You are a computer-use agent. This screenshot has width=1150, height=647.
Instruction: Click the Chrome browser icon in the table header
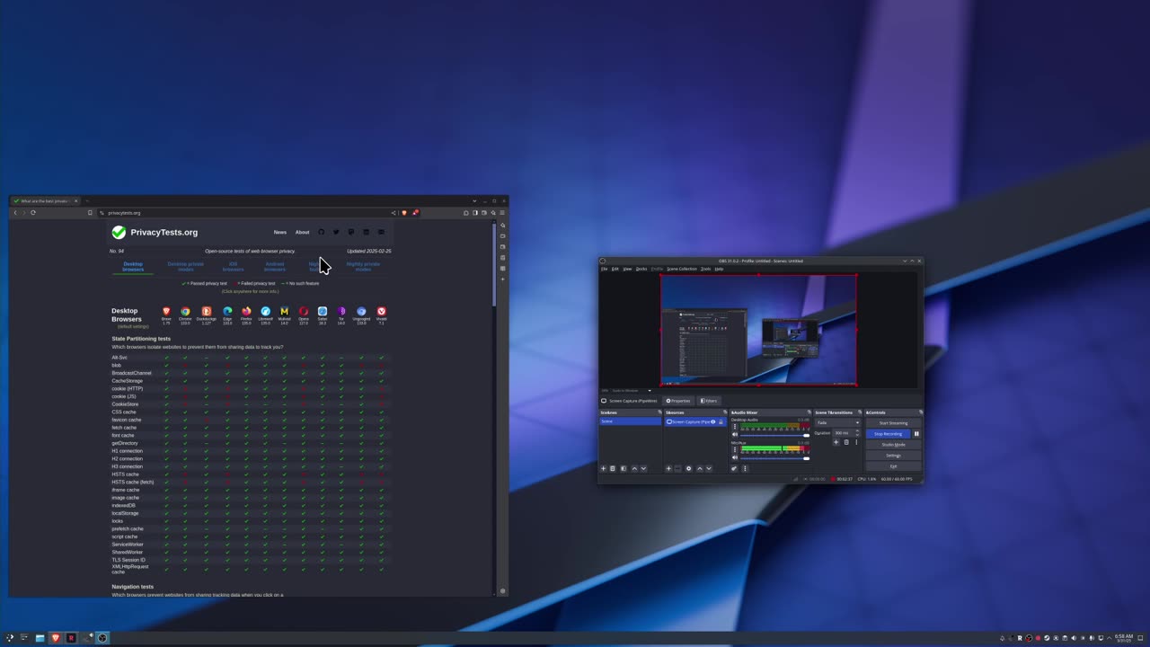pos(185,311)
